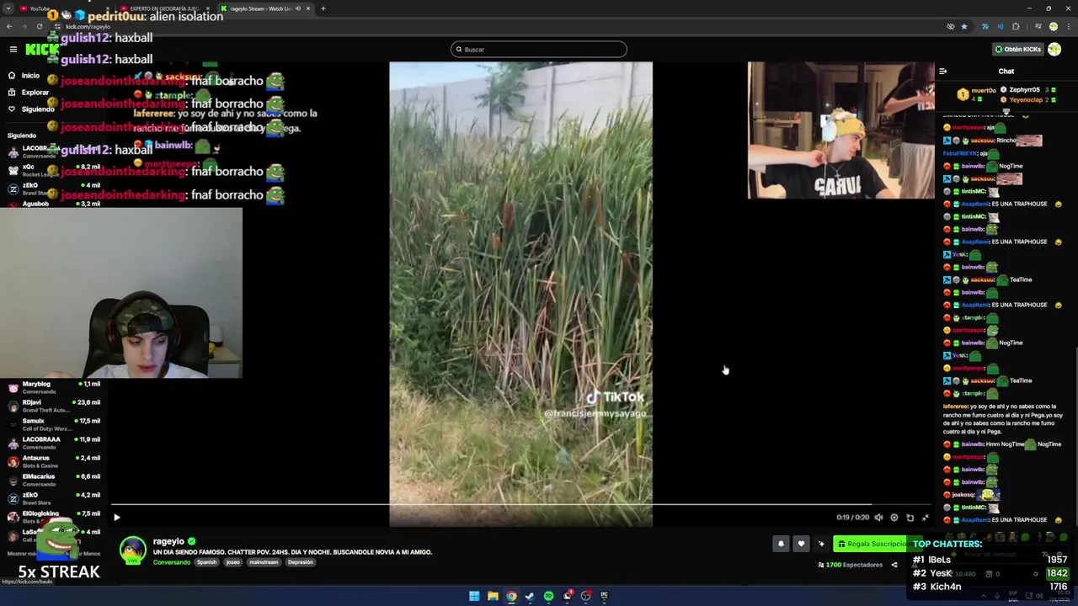Open Spotify in taskbar
The image size is (1078, 606).
[548, 596]
